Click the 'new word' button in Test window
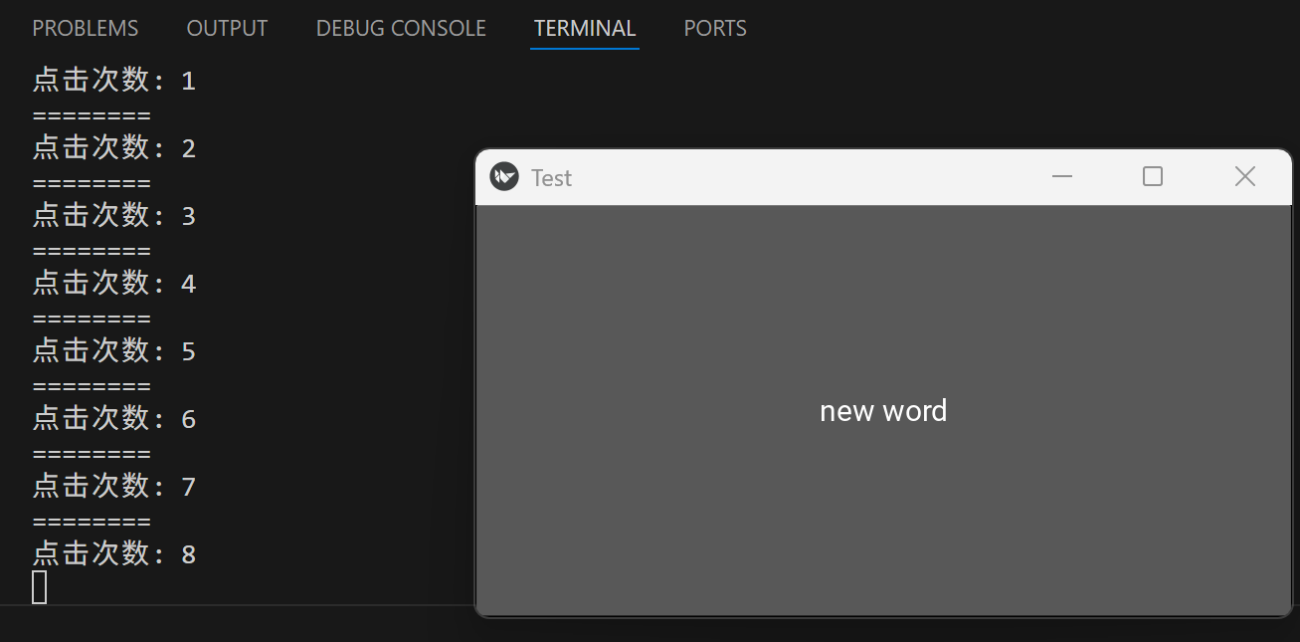 (x=883, y=411)
